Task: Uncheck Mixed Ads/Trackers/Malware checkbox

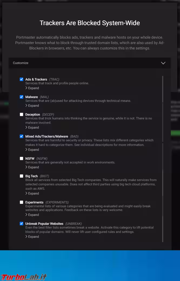Action: (x=22, y=136)
